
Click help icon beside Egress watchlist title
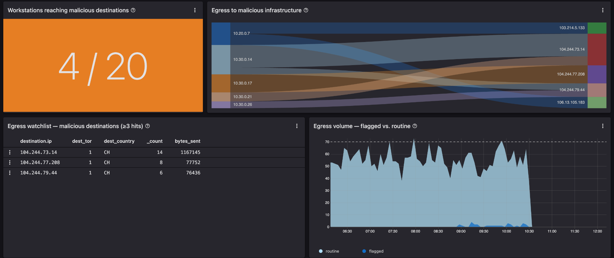(x=148, y=126)
